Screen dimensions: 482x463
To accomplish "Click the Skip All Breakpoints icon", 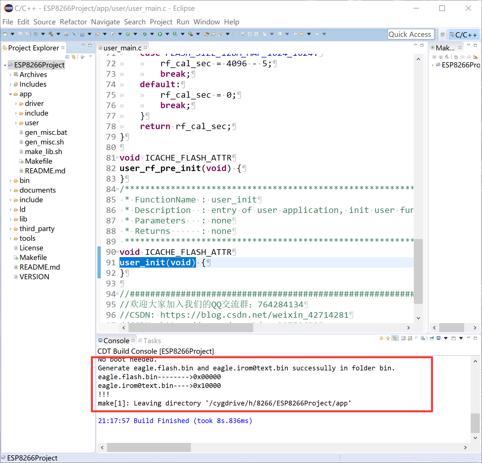I will coord(74,34).
